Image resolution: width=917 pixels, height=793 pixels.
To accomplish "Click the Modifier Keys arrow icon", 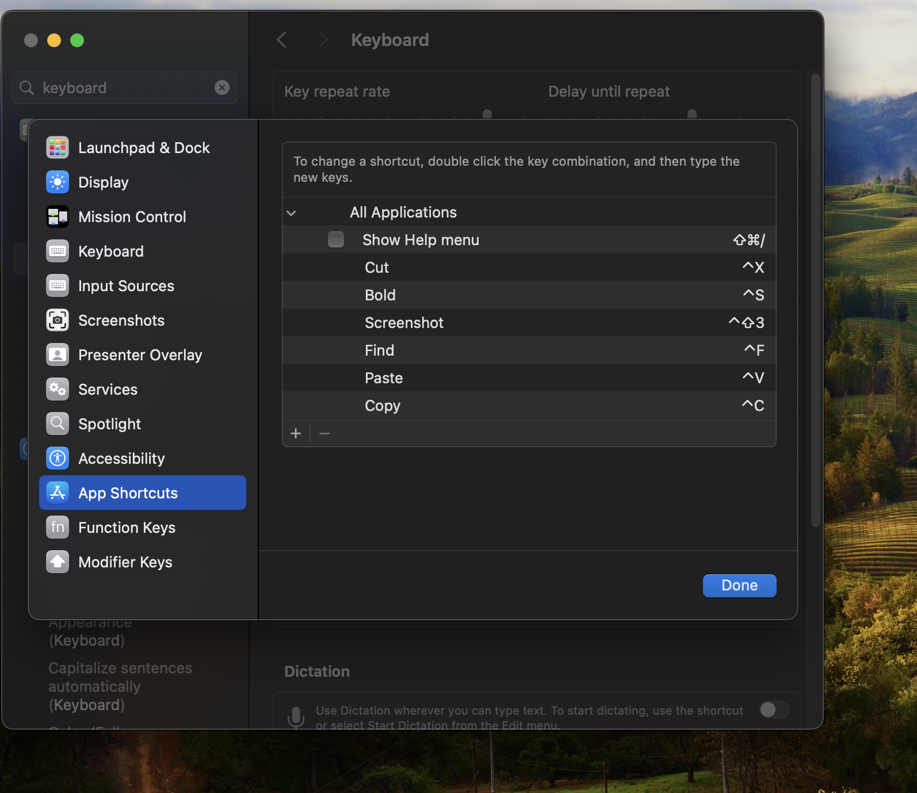I will 58,562.
